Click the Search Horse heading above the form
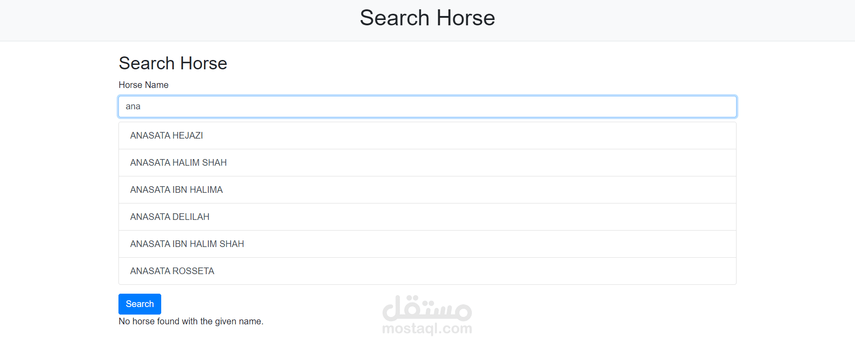The image size is (855, 343). (x=173, y=64)
